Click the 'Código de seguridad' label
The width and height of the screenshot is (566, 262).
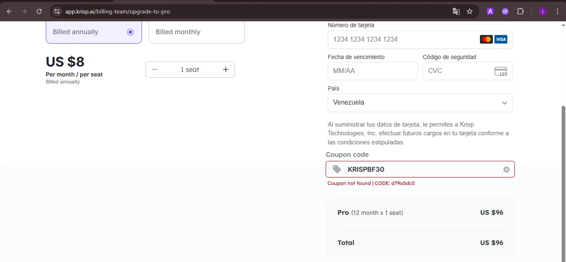click(449, 57)
